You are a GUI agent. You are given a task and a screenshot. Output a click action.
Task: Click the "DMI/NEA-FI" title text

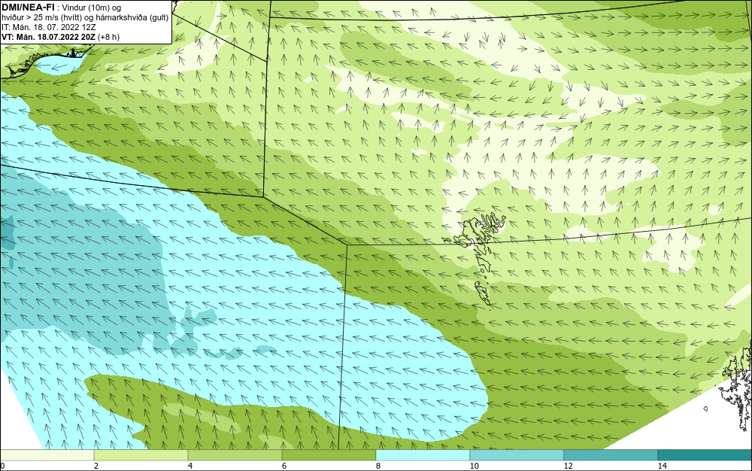[28, 8]
